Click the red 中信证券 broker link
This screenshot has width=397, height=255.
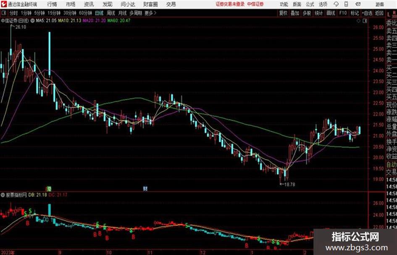pos(255,4)
